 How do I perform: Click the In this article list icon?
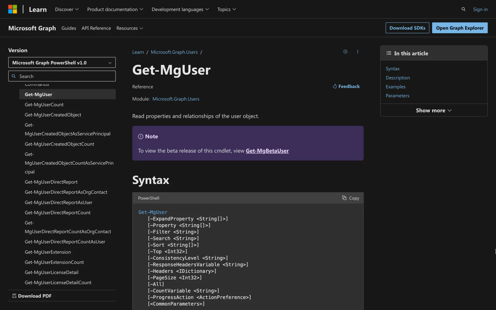(389, 53)
